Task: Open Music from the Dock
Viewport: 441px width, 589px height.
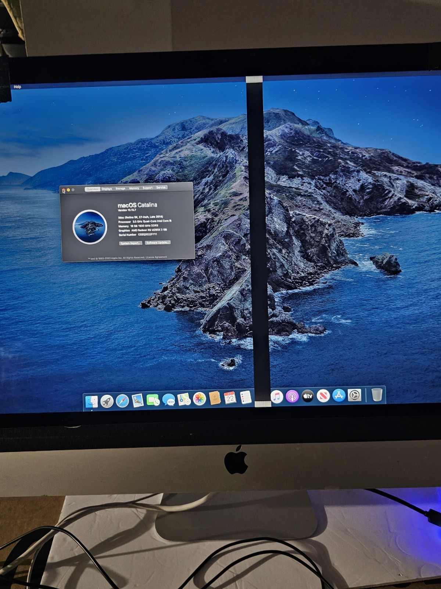Action: [x=277, y=397]
